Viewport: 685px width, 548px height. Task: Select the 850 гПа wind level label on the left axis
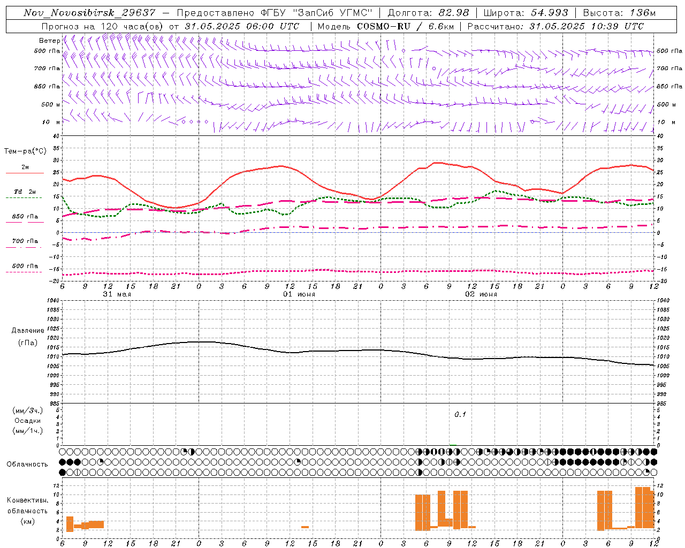pyautogui.click(x=47, y=86)
